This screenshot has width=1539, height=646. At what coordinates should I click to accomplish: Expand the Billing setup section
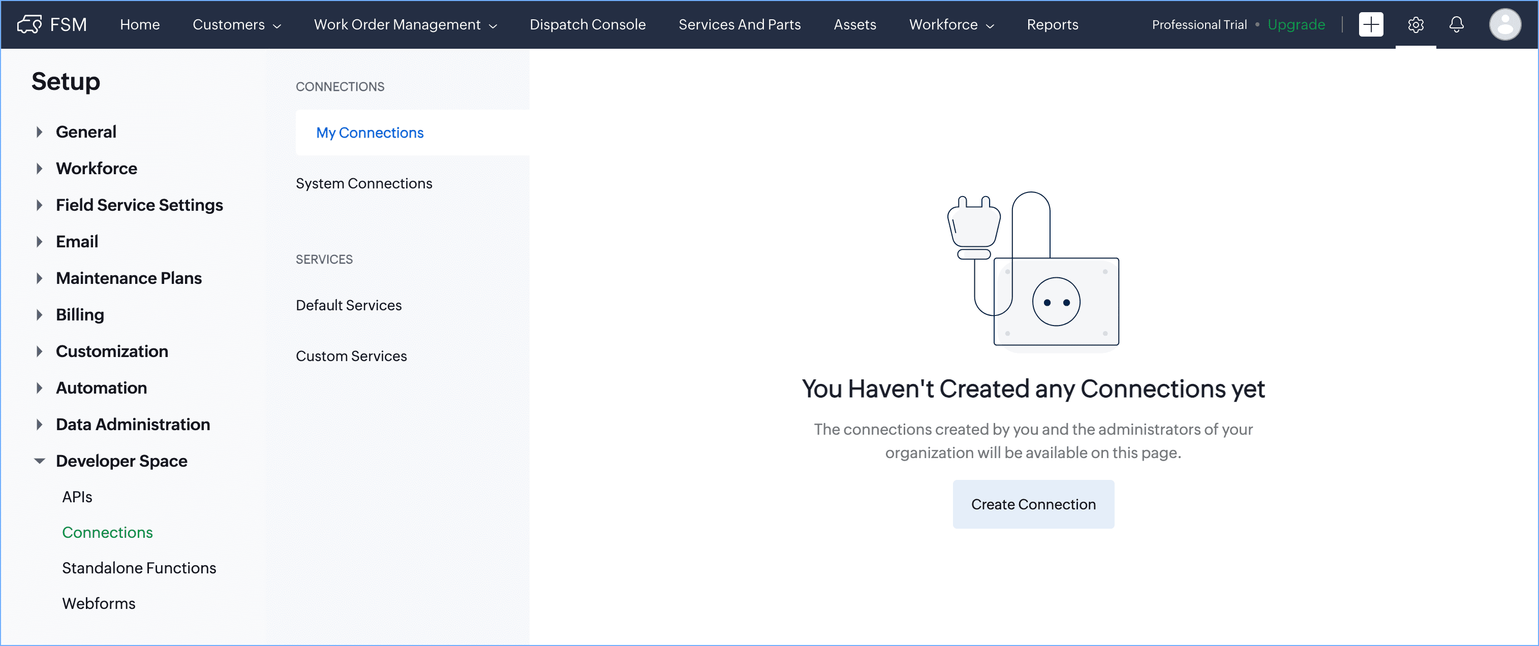(39, 315)
